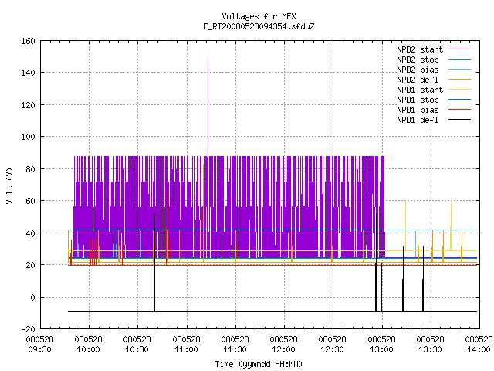Click the E_RT20080528094354.sfduZ file name subtitle
The image size is (494, 371).
(259, 26)
